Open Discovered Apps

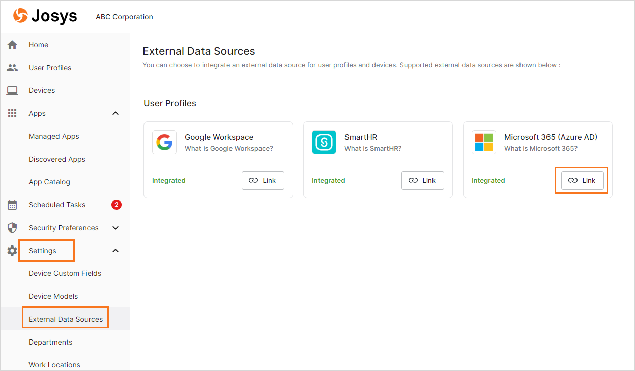(57, 159)
